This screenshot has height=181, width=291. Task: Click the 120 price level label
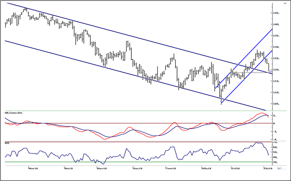pyautogui.click(x=277, y=70)
